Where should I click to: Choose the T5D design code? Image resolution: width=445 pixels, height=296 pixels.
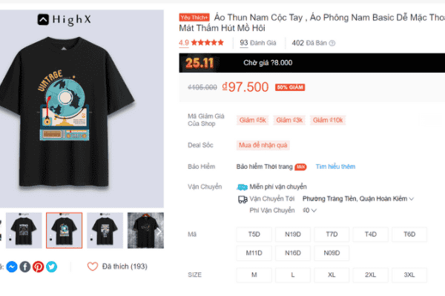click(x=254, y=235)
